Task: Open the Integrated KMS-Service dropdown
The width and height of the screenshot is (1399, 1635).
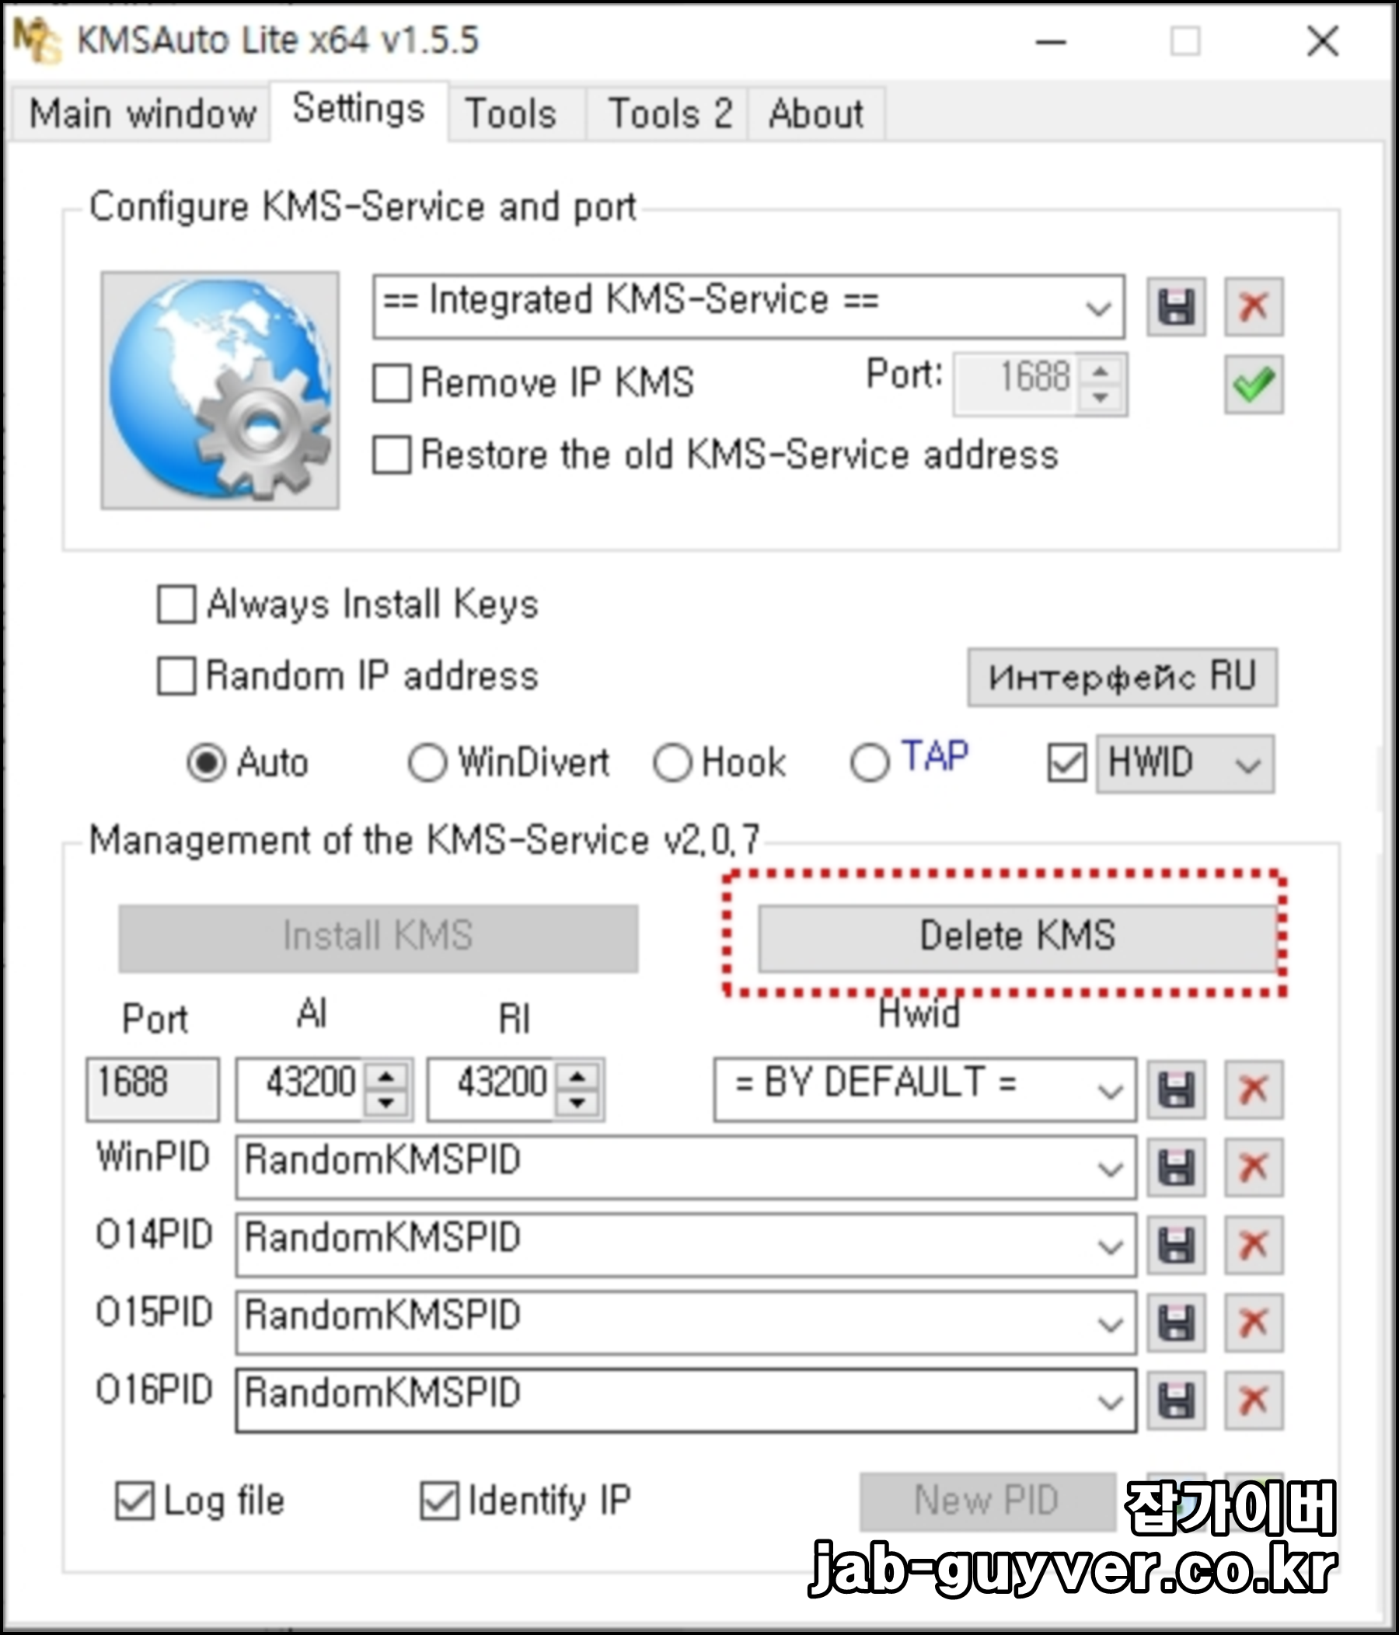Action: click(1098, 307)
